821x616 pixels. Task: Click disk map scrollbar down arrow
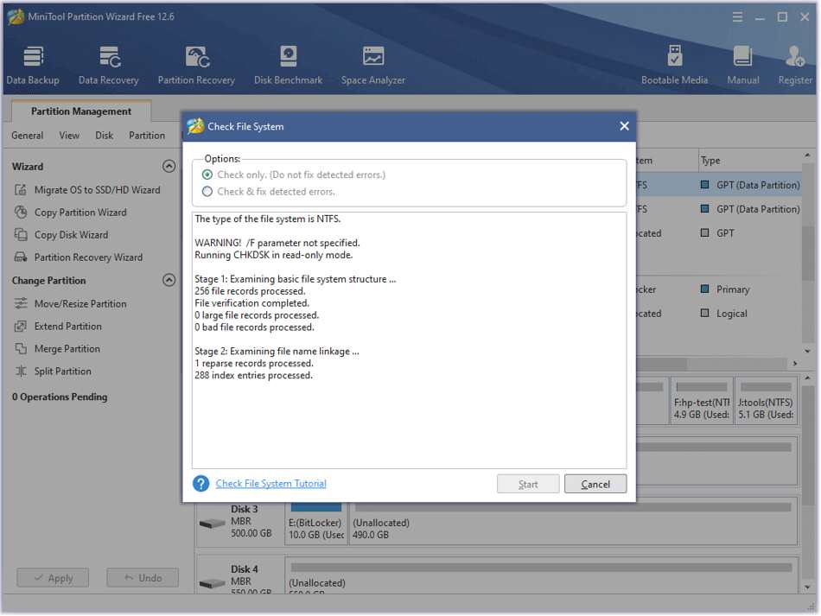pyautogui.click(x=807, y=587)
